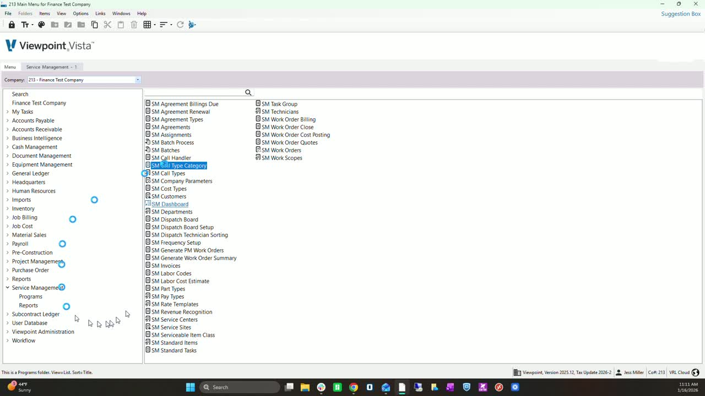Viewport: 705px width, 396px height.
Task: Click the delete trash icon
Action: [x=134, y=25]
